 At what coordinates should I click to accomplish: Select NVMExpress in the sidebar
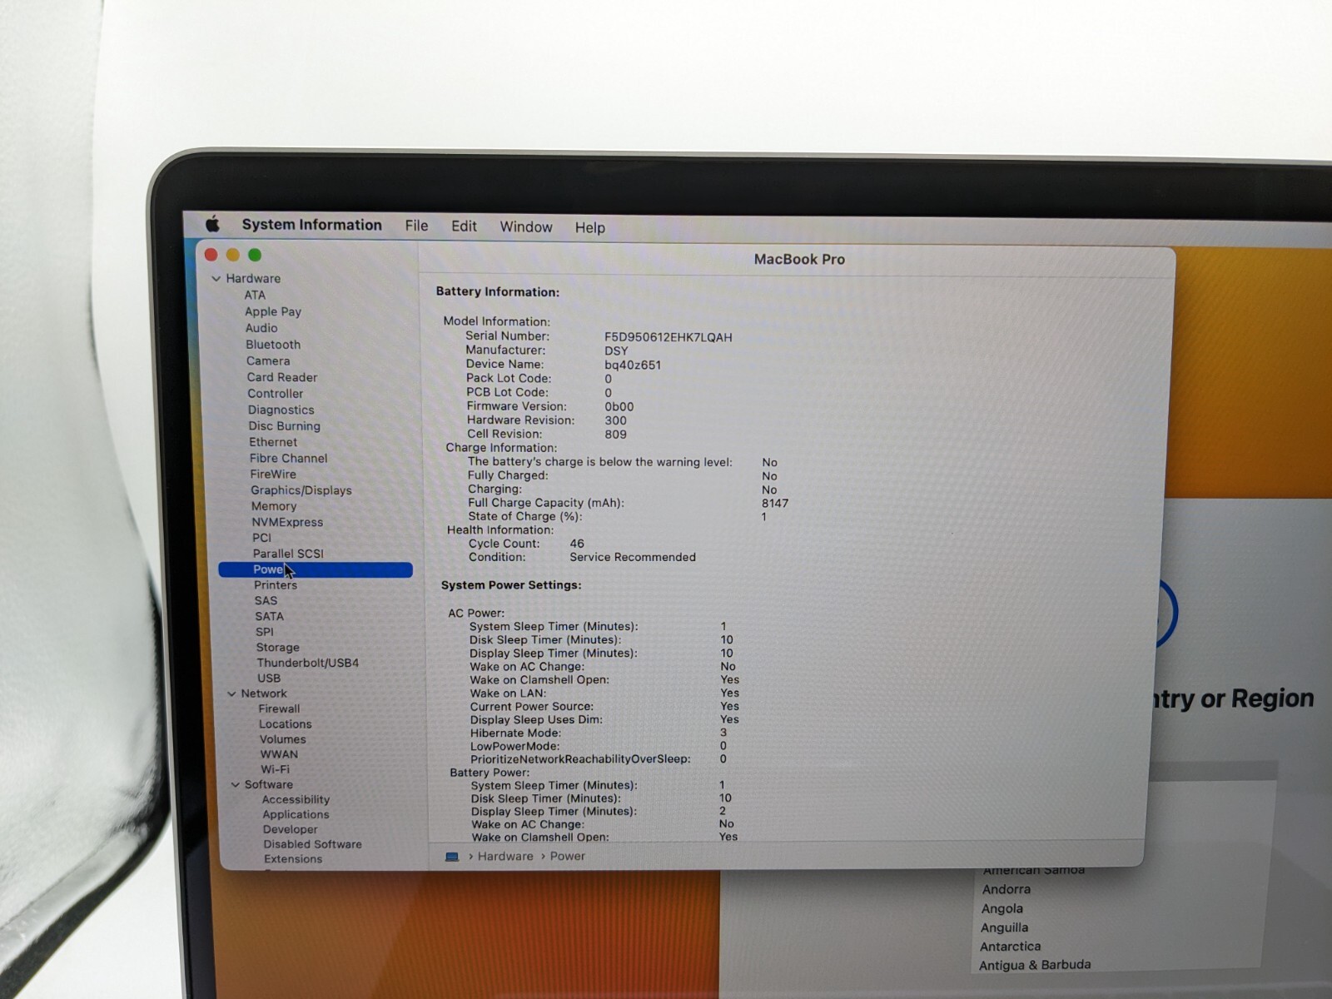287,522
